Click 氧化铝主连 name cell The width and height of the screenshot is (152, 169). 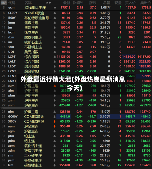pyautogui.click(x=33, y=146)
